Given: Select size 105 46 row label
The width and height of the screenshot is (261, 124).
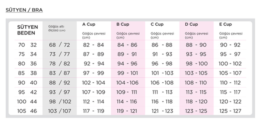Looking at the screenshot, I should coord(27,111).
